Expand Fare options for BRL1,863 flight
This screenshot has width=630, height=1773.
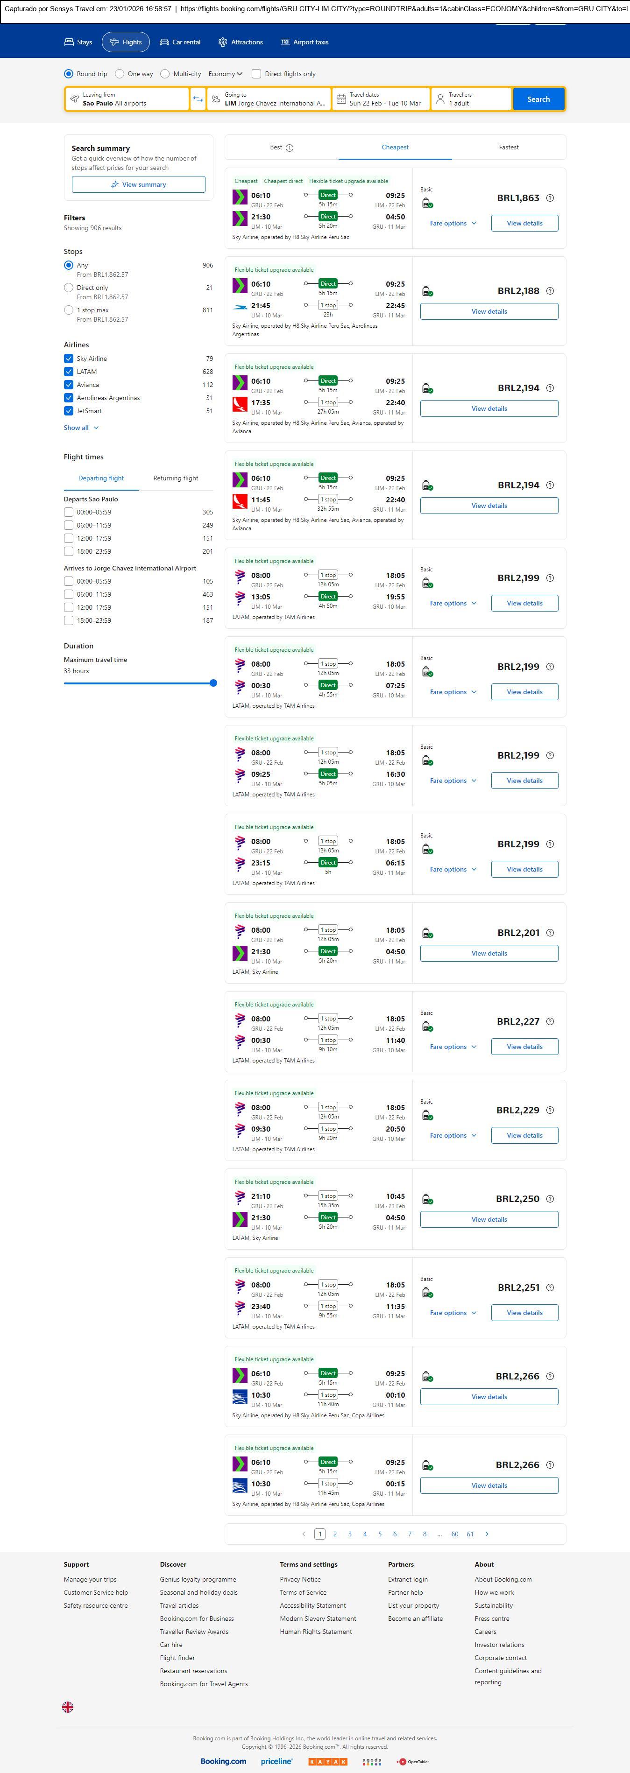(453, 224)
